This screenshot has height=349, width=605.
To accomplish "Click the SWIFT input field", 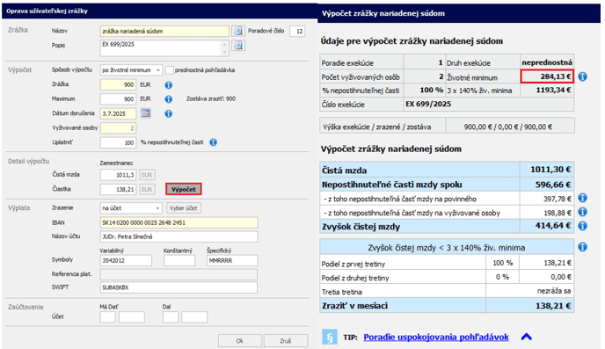I will (179, 287).
